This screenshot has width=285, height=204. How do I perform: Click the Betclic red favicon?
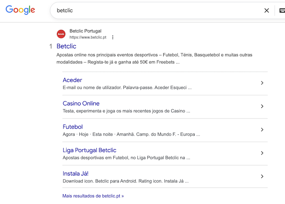pyautogui.click(x=61, y=34)
